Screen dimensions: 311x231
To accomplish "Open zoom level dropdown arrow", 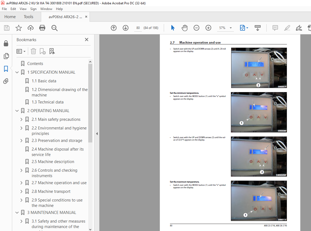I will click(x=231, y=28).
